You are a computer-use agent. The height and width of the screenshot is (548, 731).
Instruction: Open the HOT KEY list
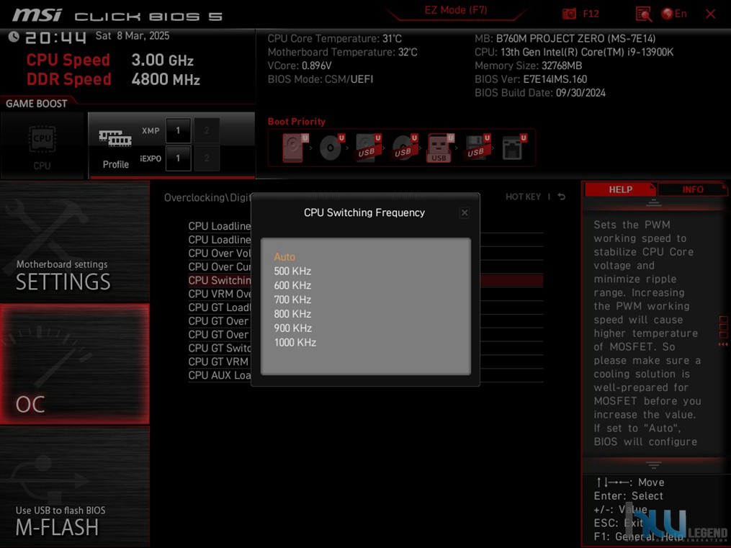[x=523, y=197]
